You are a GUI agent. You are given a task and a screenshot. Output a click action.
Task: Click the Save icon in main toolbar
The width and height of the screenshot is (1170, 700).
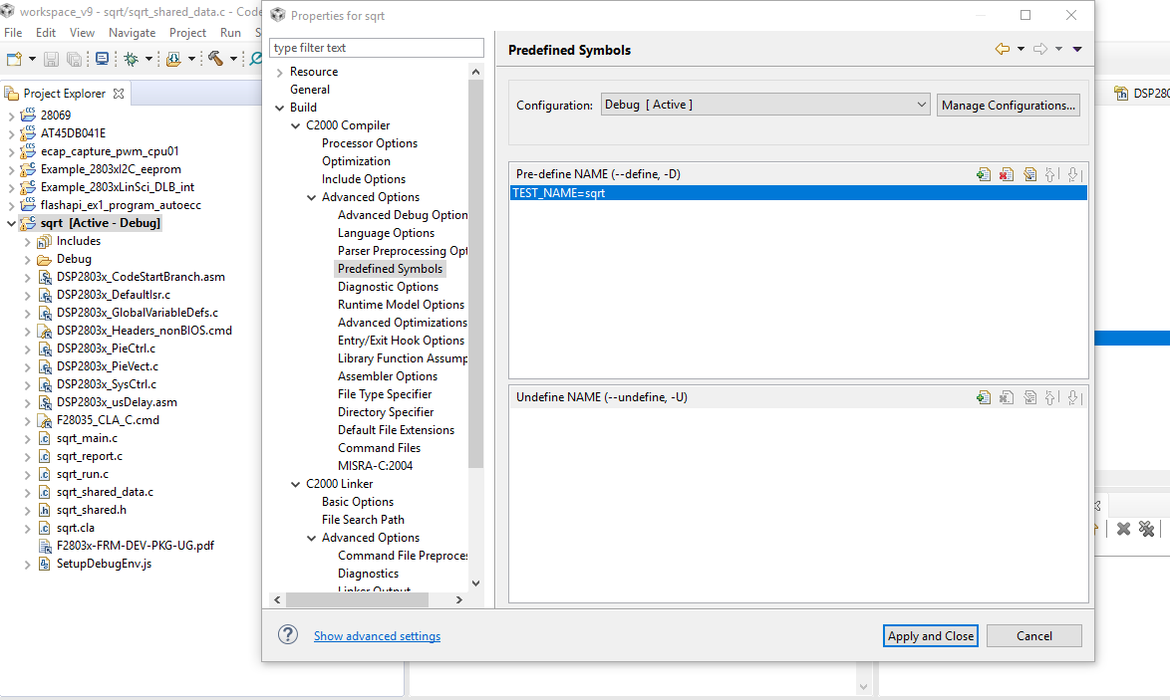[51, 59]
